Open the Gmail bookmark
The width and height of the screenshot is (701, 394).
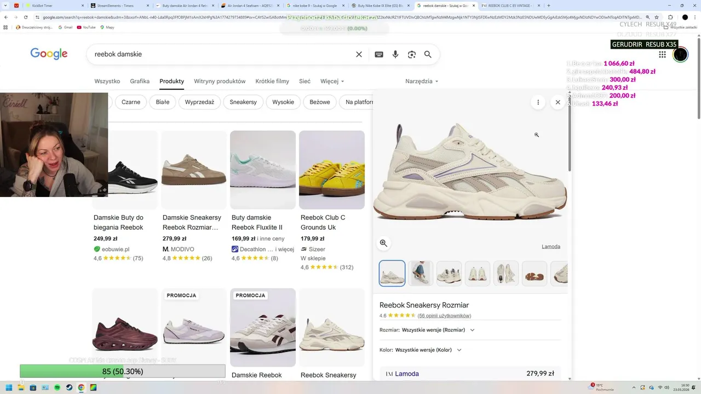tap(65, 27)
